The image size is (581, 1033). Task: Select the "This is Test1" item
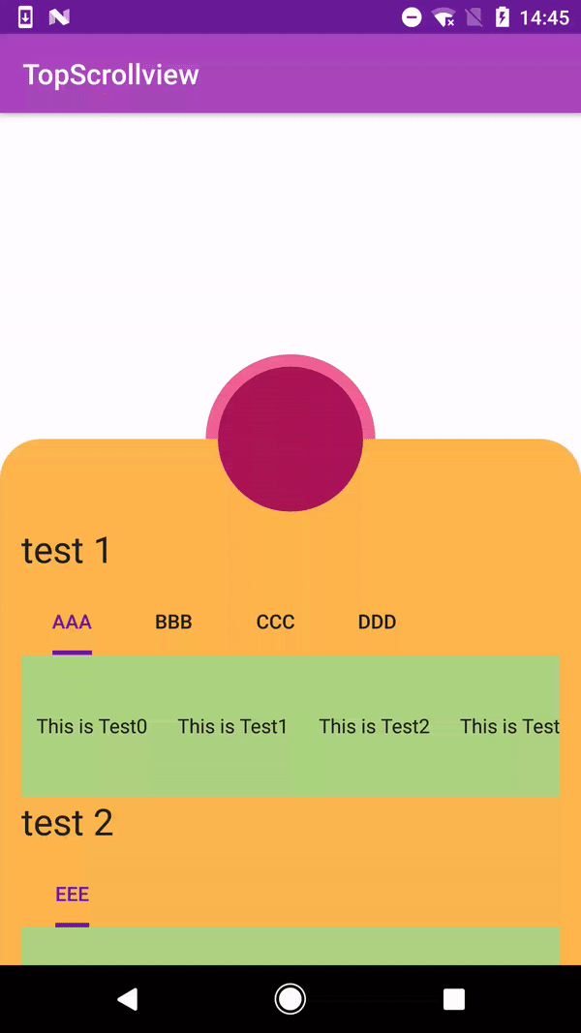(x=232, y=726)
